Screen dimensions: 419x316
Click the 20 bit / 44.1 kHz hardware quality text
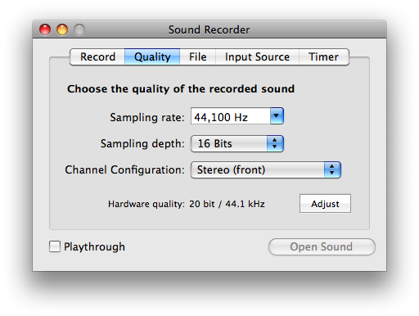pyautogui.click(x=227, y=204)
